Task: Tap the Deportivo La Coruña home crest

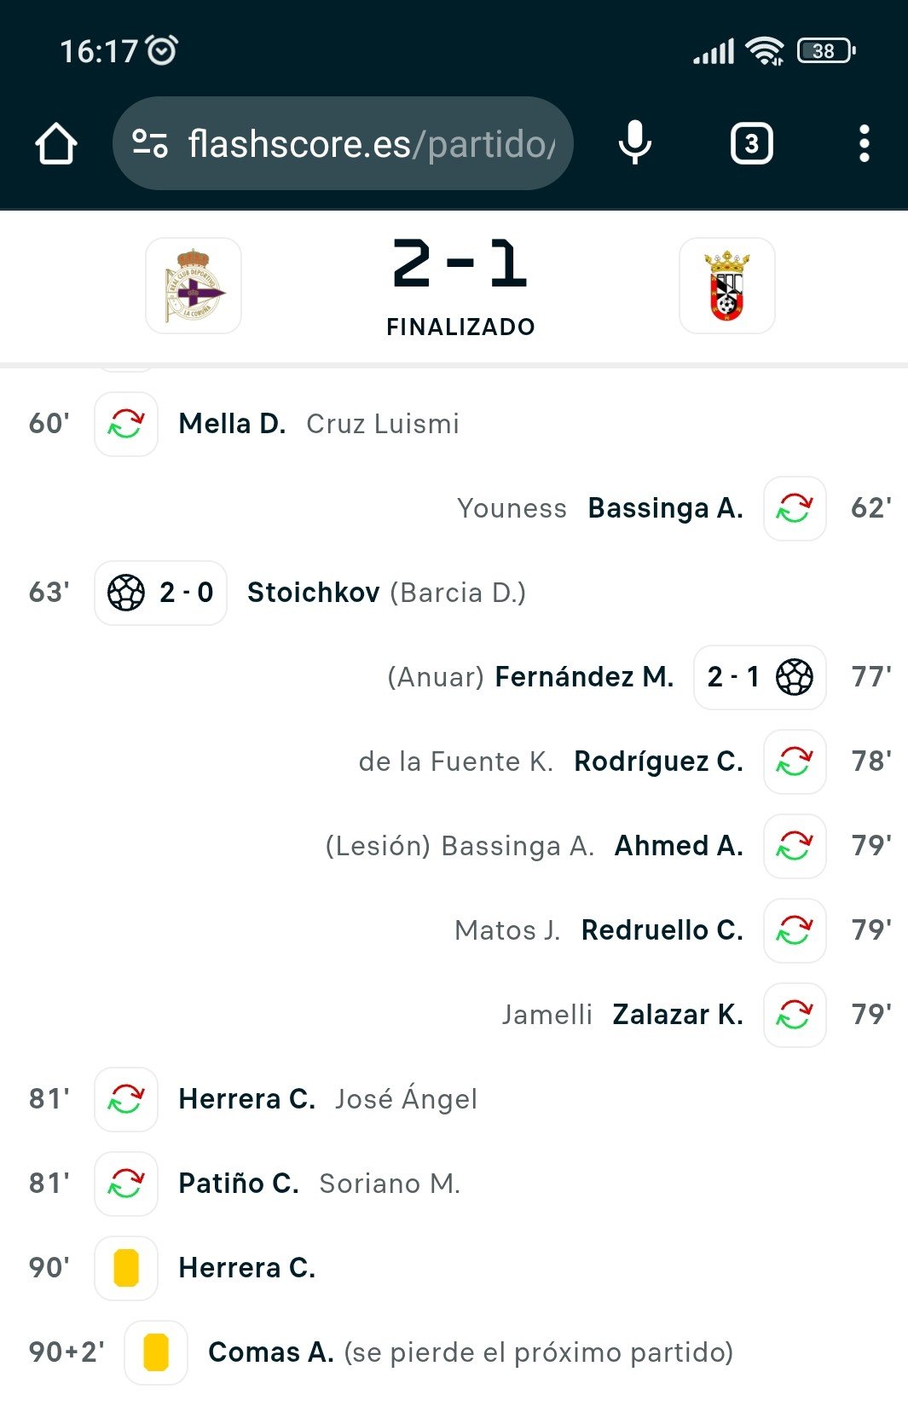Action: tap(194, 286)
